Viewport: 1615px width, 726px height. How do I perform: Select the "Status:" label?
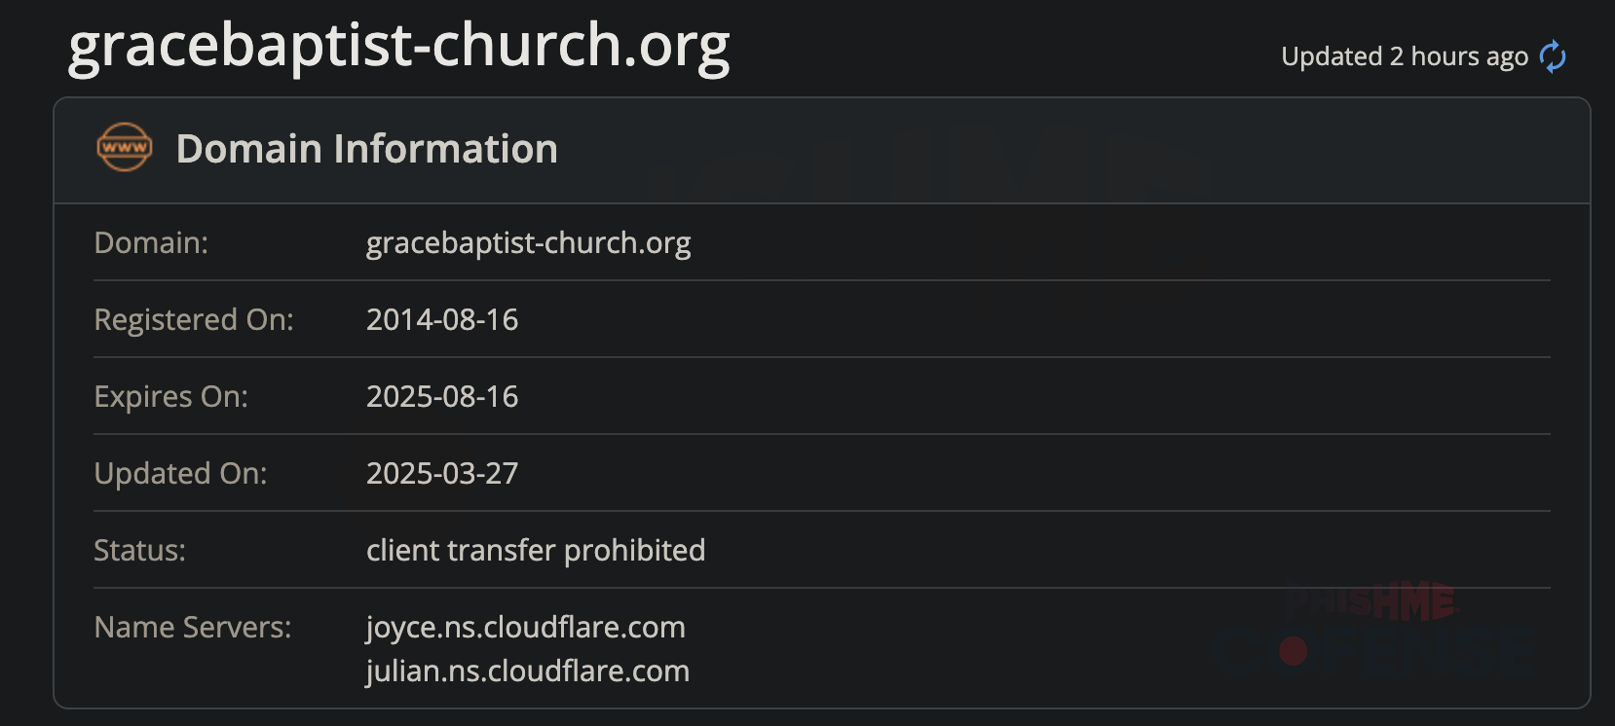139,550
